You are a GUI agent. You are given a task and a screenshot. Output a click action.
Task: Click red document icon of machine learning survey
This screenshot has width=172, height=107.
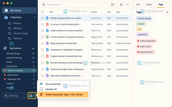(47, 24)
